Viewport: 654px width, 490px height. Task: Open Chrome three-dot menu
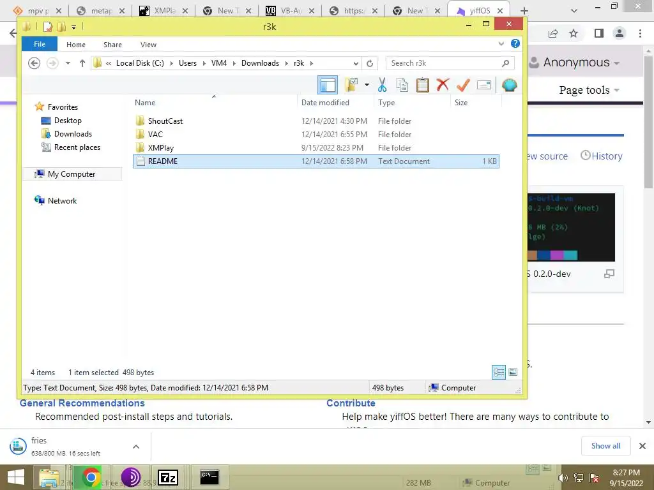coord(640,33)
